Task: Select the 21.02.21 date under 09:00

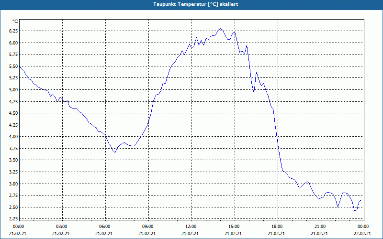Action: 147,234
